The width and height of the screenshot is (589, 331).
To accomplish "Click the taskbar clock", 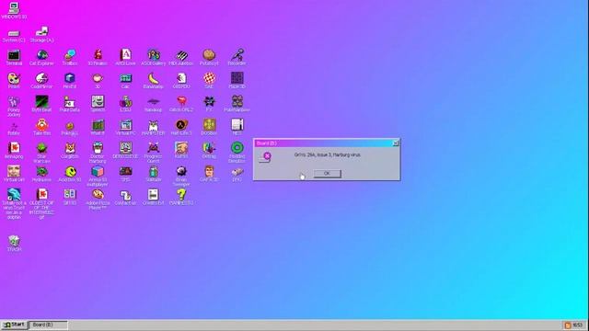I will coord(578,325).
